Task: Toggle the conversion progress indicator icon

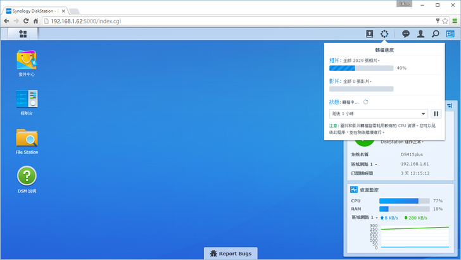Action: point(384,34)
